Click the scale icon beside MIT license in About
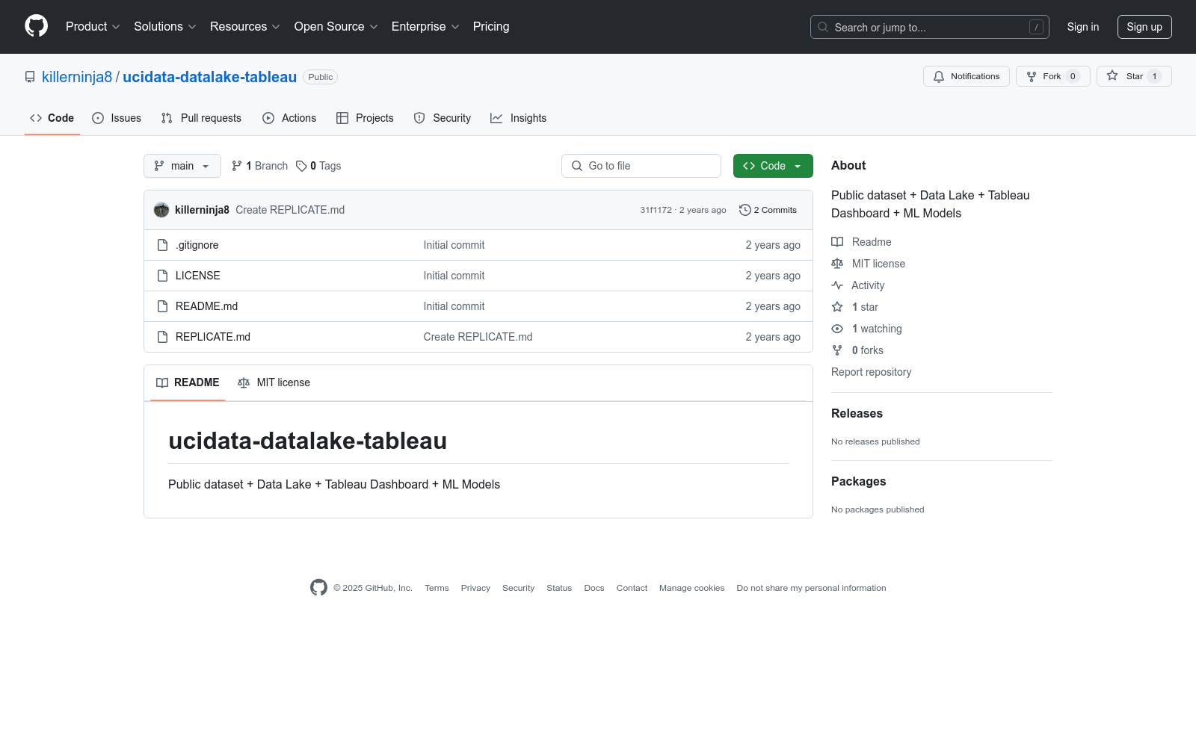 pos(837,264)
